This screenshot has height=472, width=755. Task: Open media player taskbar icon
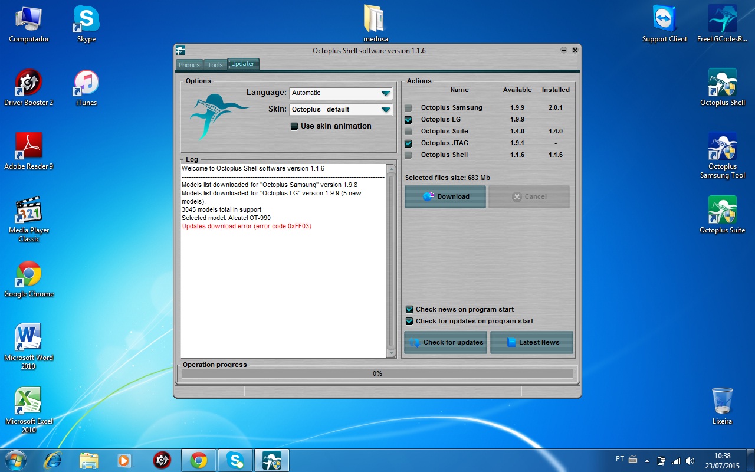click(124, 460)
